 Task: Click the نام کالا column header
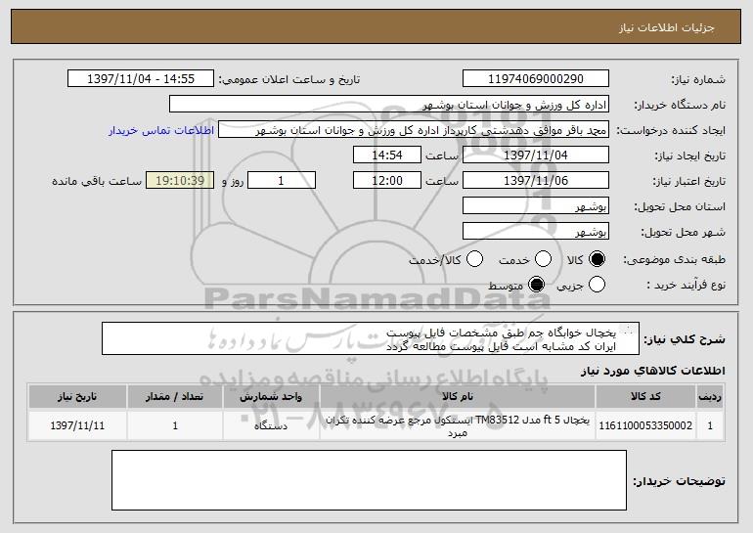coord(458,397)
